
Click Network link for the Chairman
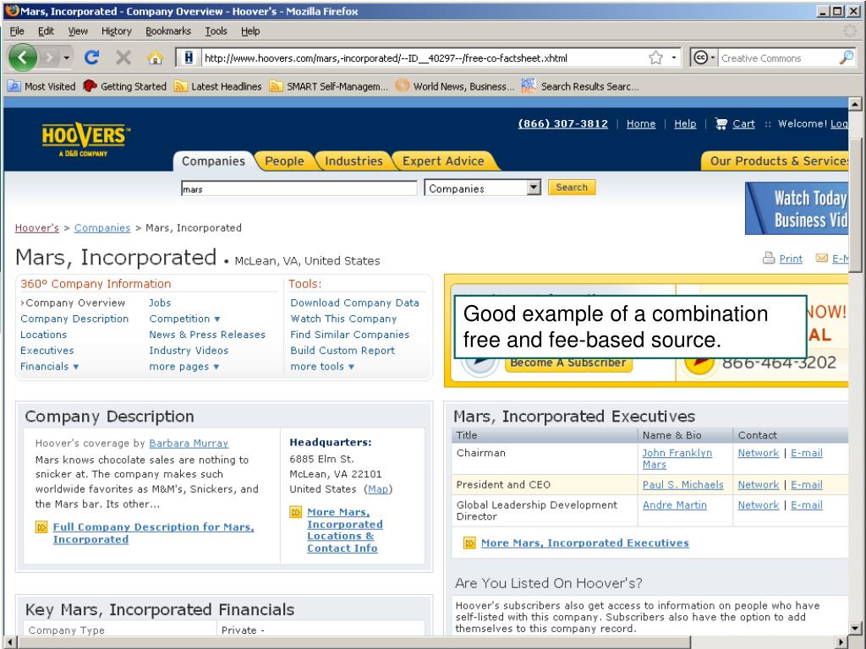pos(759,453)
